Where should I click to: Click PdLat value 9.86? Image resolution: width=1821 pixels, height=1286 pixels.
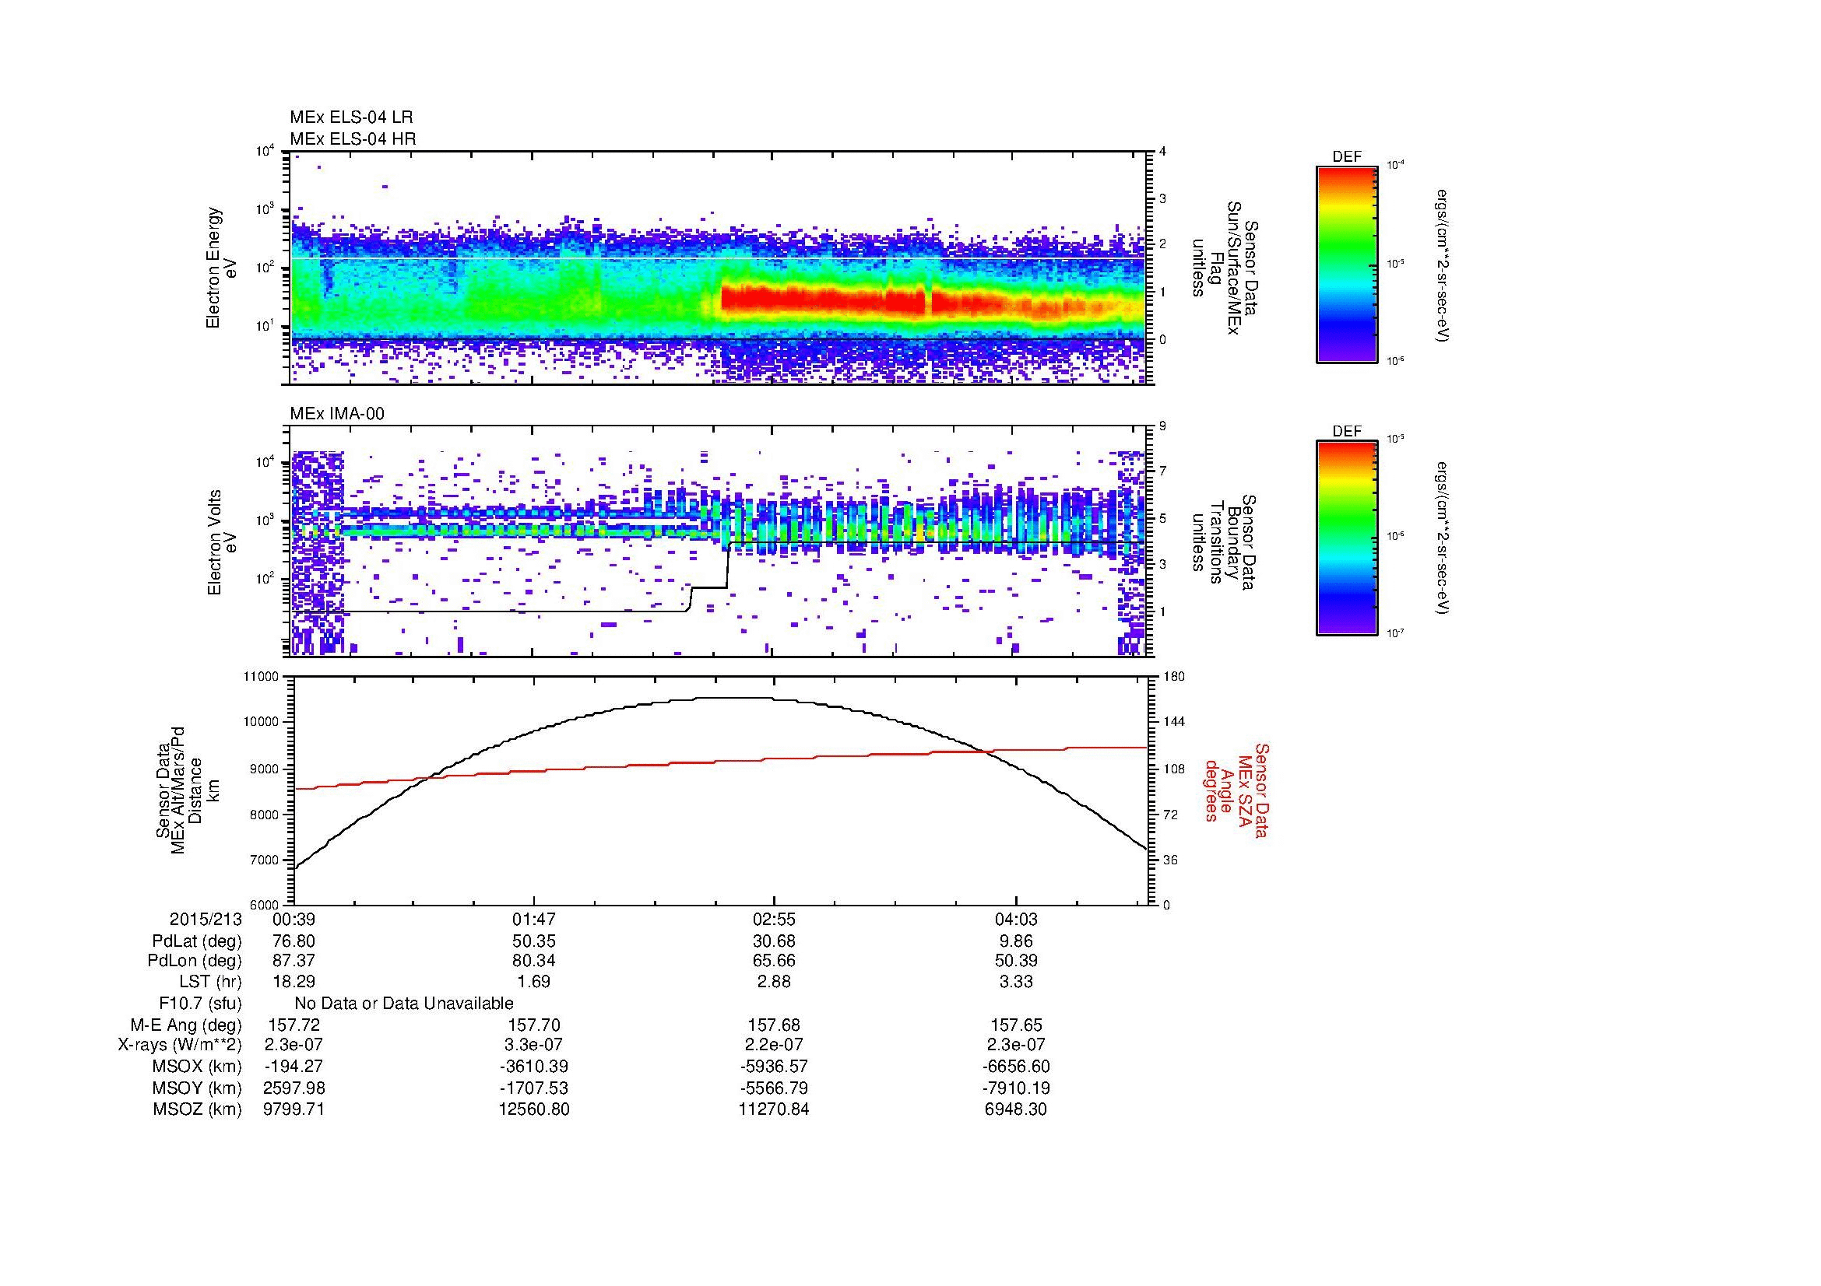pyautogui.click(x=1016, y=941)
